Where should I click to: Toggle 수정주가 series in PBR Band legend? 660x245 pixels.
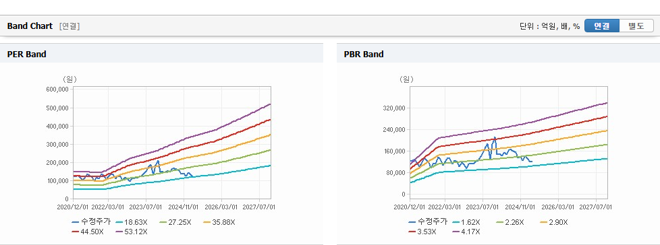point(428,222)
